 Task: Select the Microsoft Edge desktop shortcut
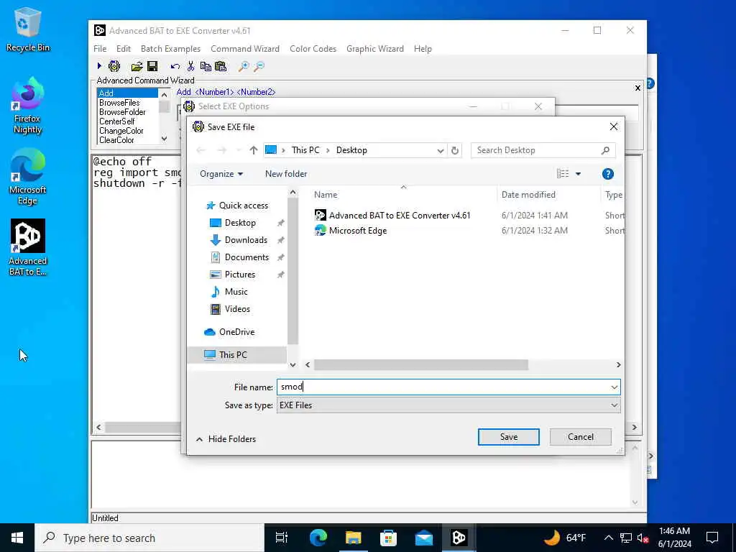[x=27, y=177]
